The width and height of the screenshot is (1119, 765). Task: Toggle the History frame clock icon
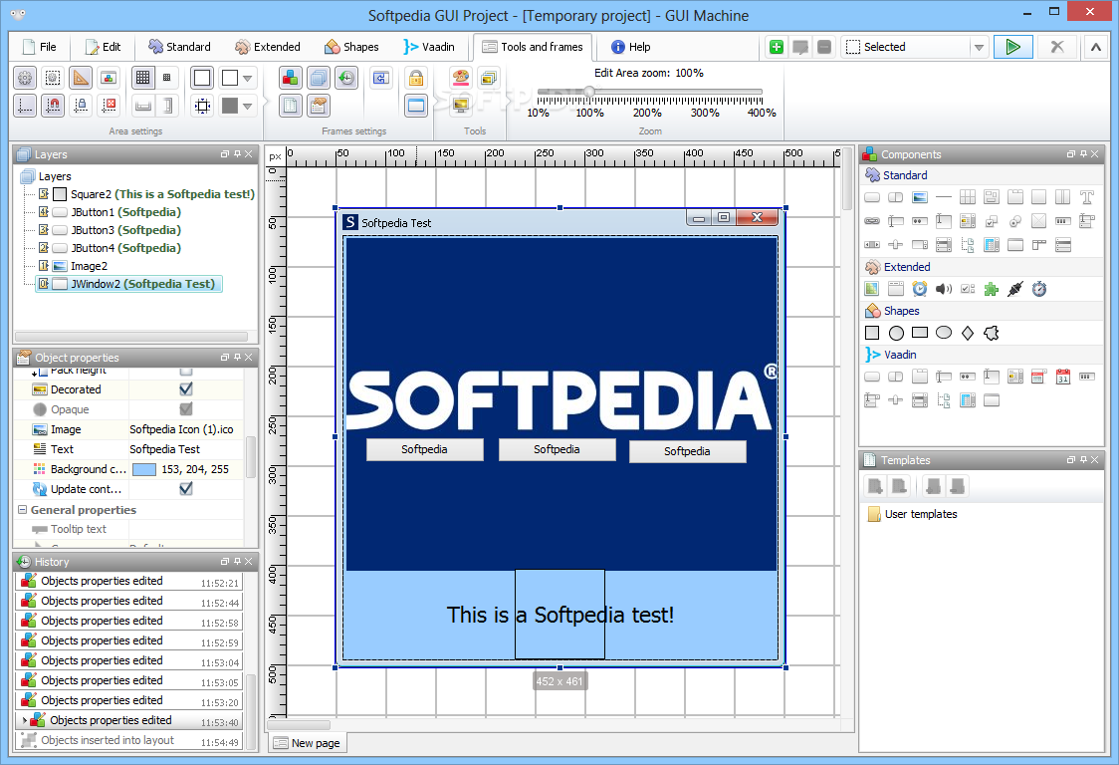(346, 77)
